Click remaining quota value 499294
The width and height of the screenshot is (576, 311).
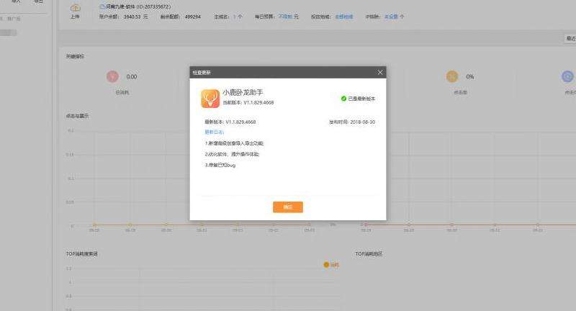coord(193,17)
